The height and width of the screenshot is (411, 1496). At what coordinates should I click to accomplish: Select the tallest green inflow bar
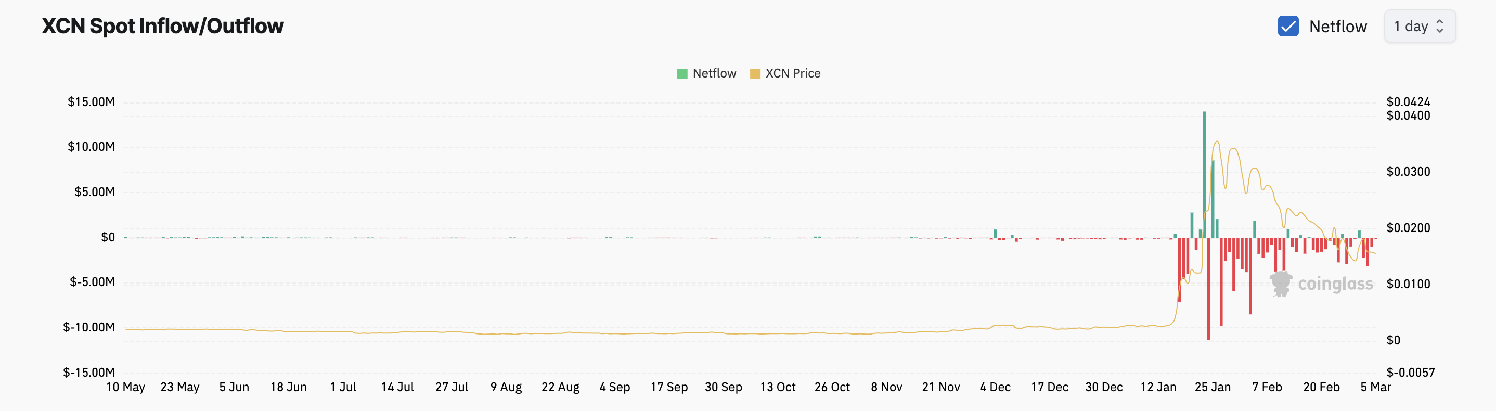pyautogui.click(x=1205, y=174)
